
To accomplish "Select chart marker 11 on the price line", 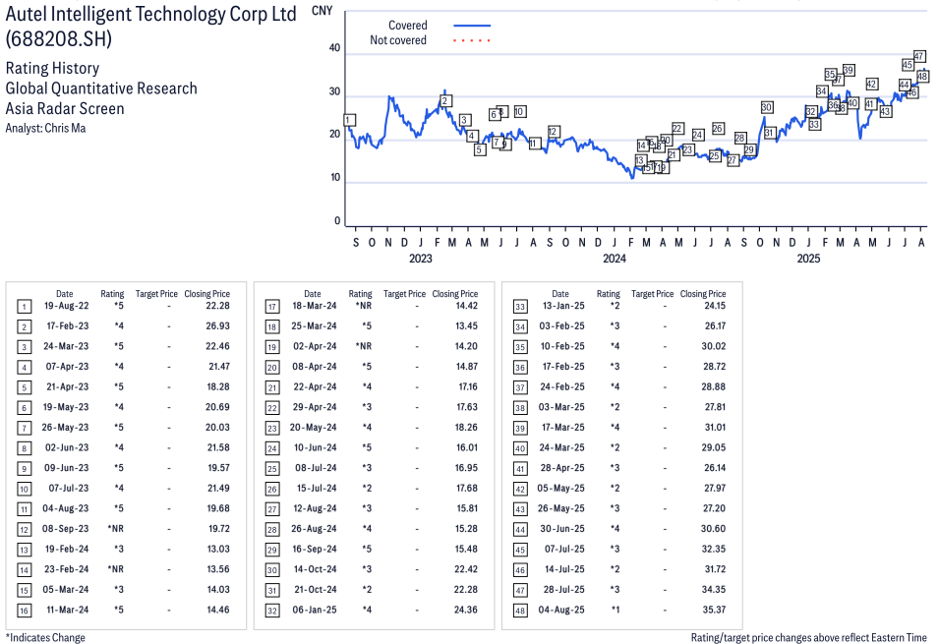I will (535, 144).
